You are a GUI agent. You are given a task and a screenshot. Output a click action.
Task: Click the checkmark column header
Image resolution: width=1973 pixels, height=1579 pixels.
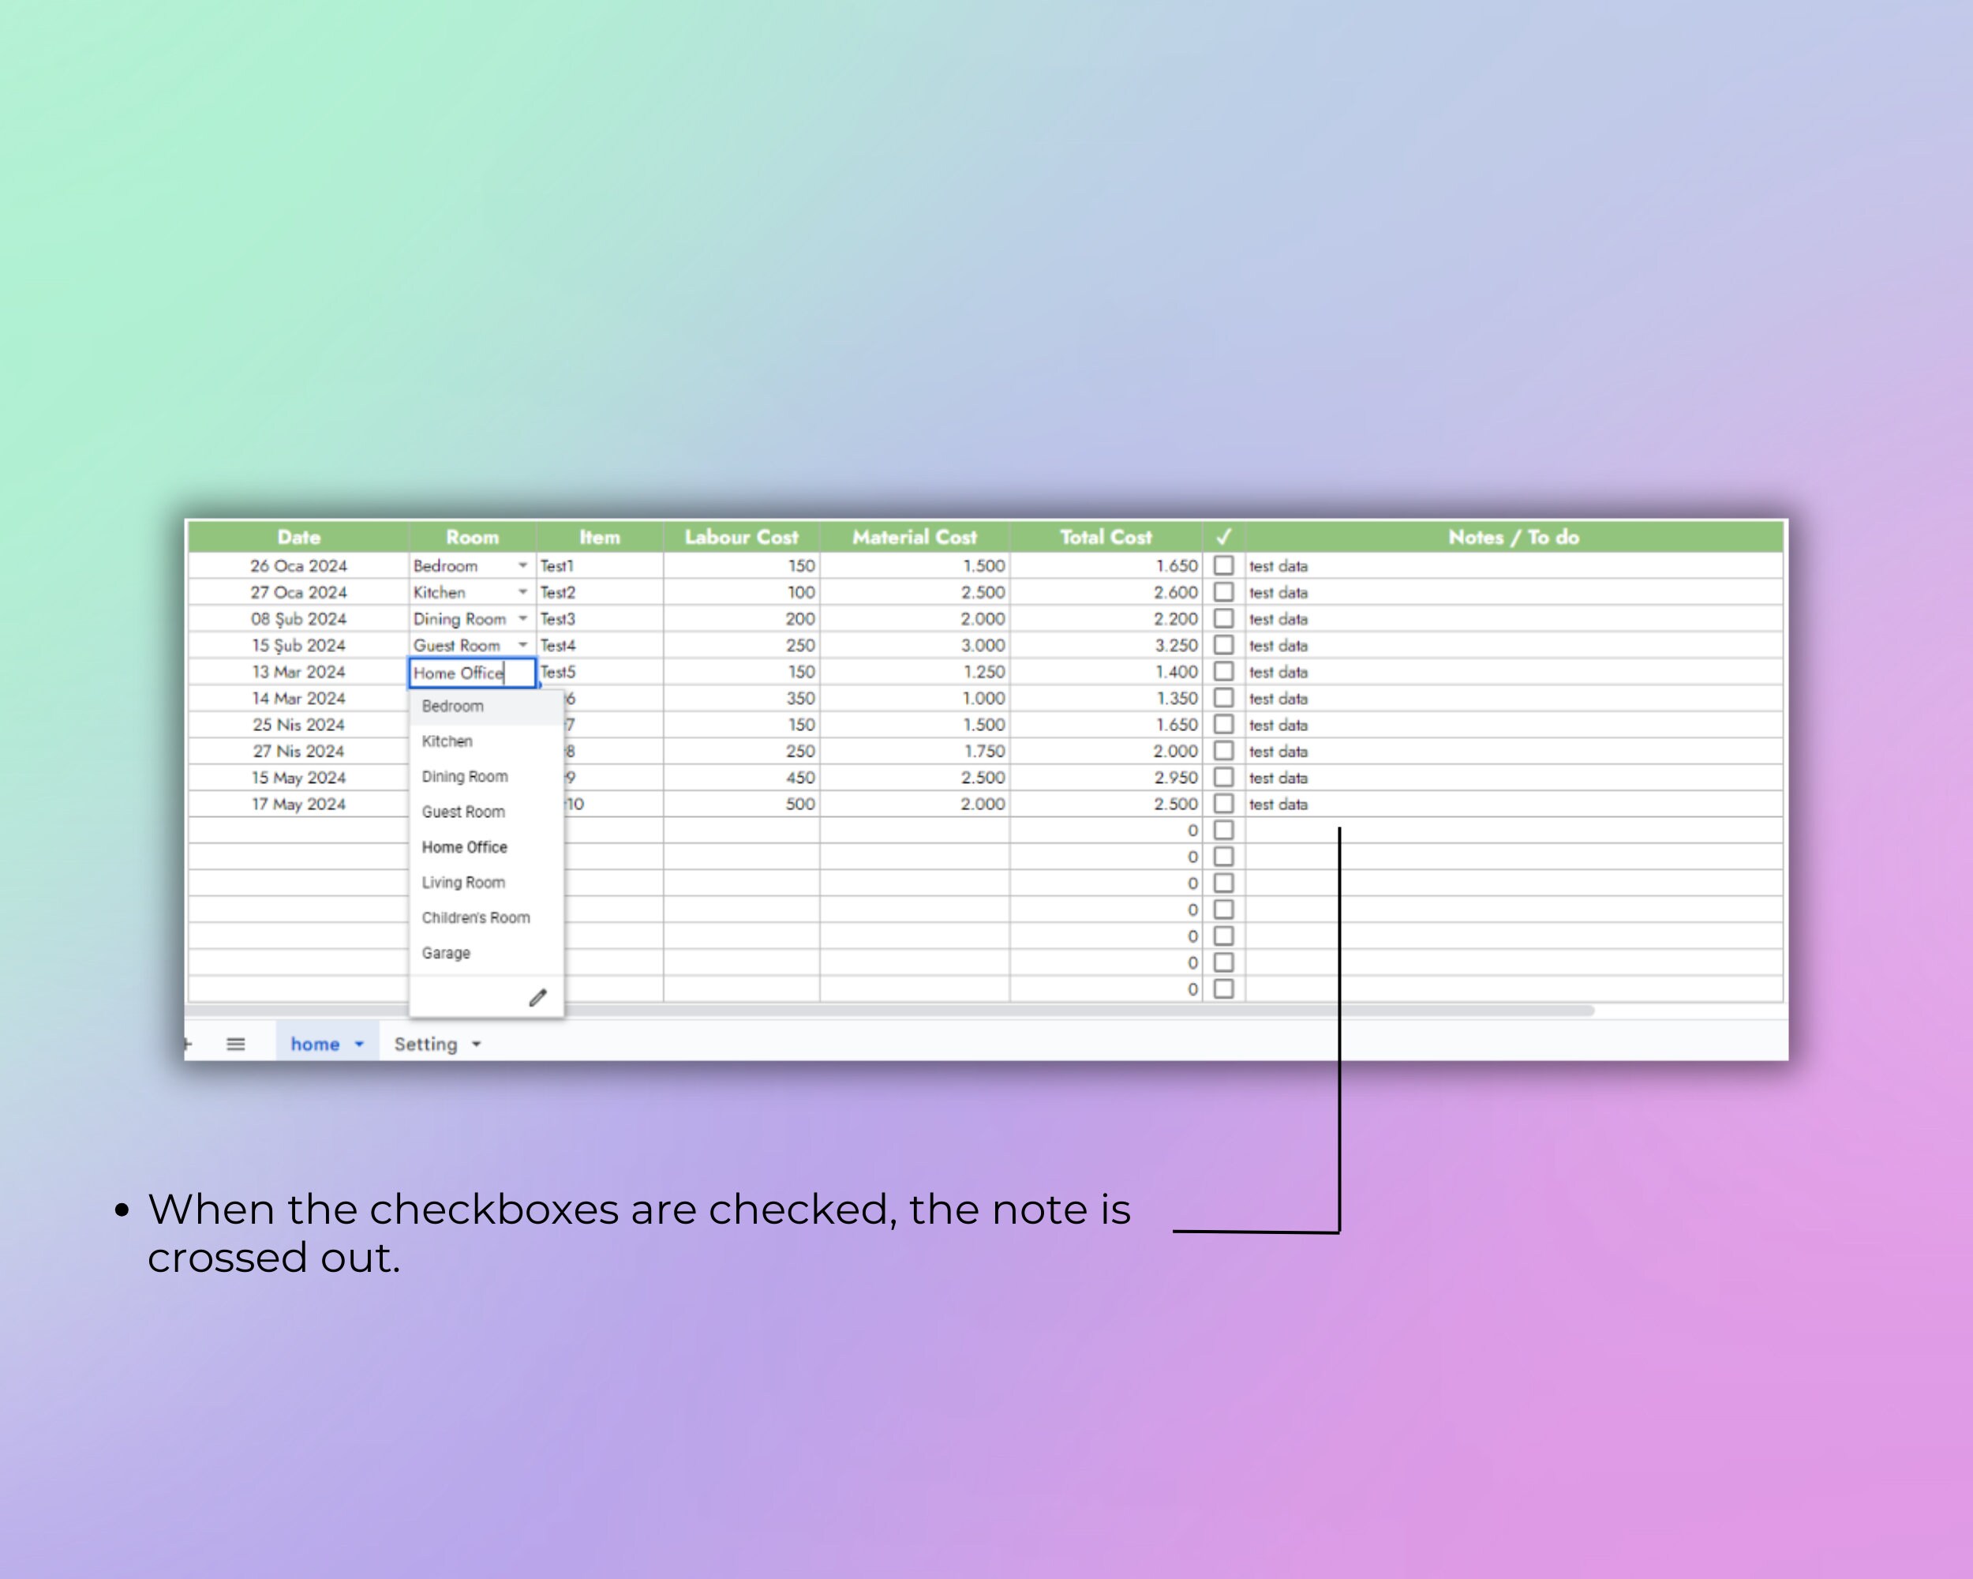pos(1223,538)
